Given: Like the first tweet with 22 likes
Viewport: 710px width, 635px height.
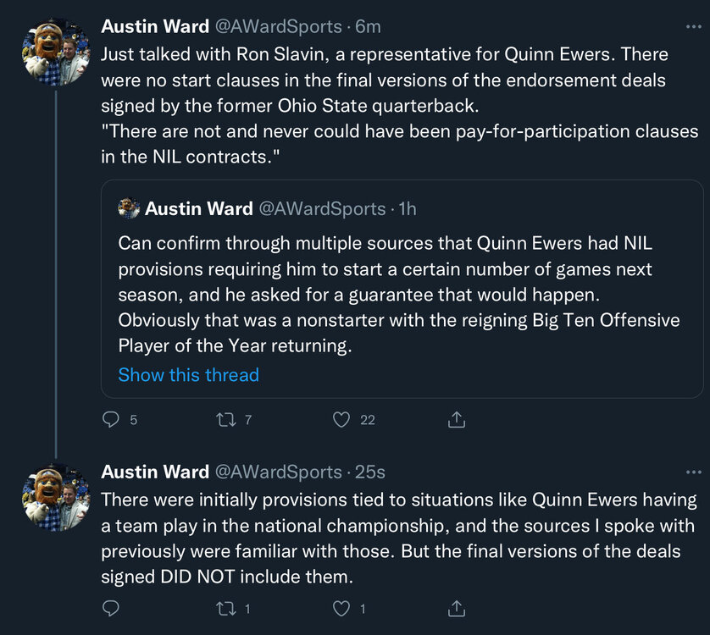Looking at the screenshot, I should (341, 419).
